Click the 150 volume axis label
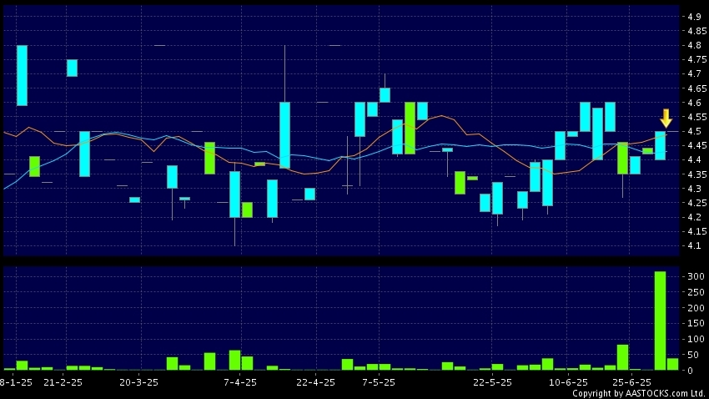The height and width of the screenshot is (399, 709). point(696,323)
